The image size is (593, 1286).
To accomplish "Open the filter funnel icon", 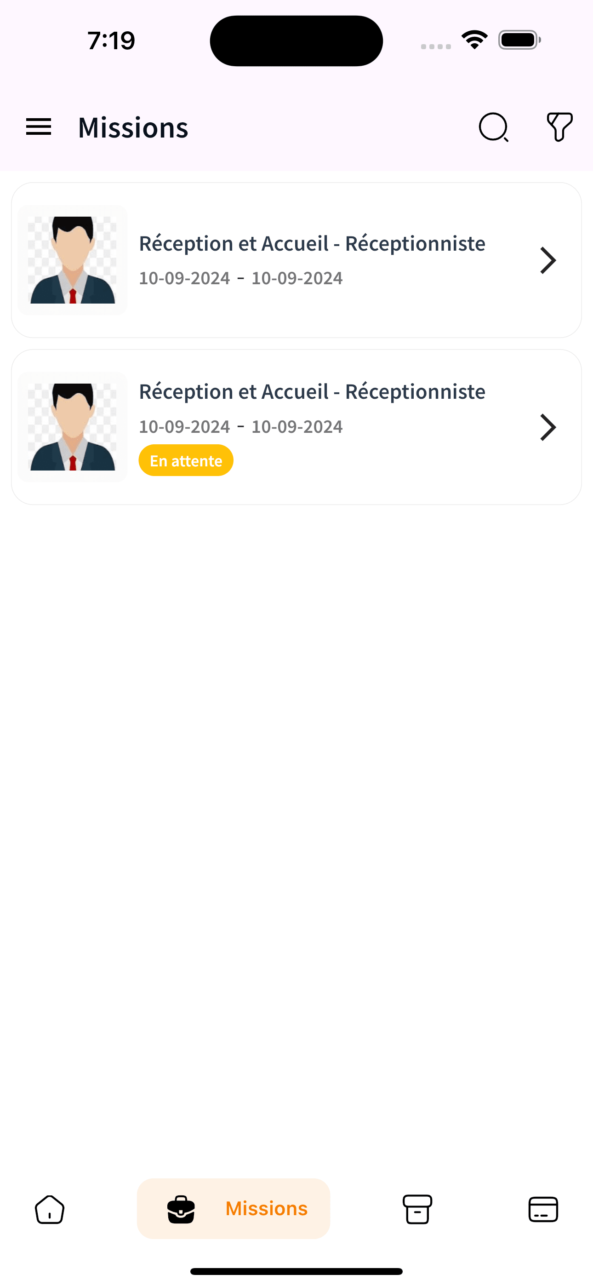I will pos(559,127).
